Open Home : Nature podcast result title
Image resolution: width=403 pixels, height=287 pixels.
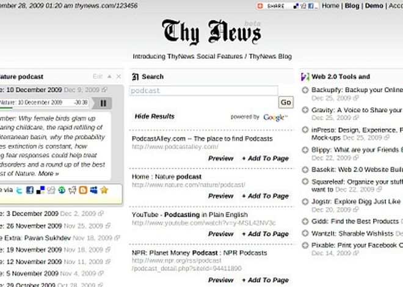167,176
